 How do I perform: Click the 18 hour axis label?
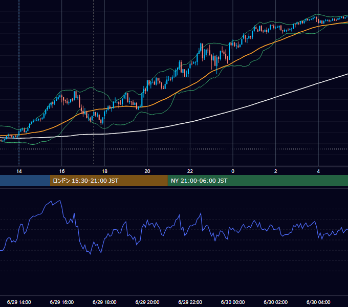coord(104,171)
